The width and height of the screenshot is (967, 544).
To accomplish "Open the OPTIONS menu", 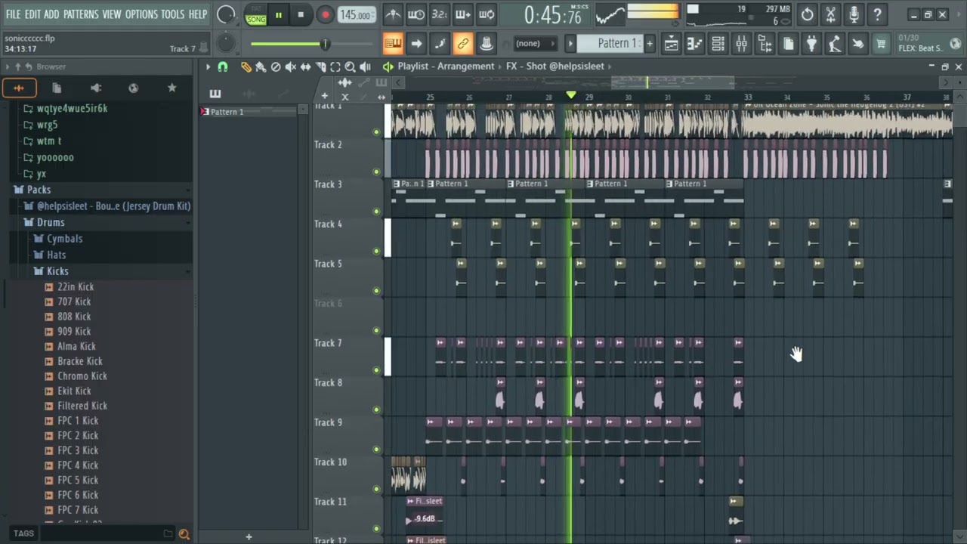I will [x=141, y=14].
